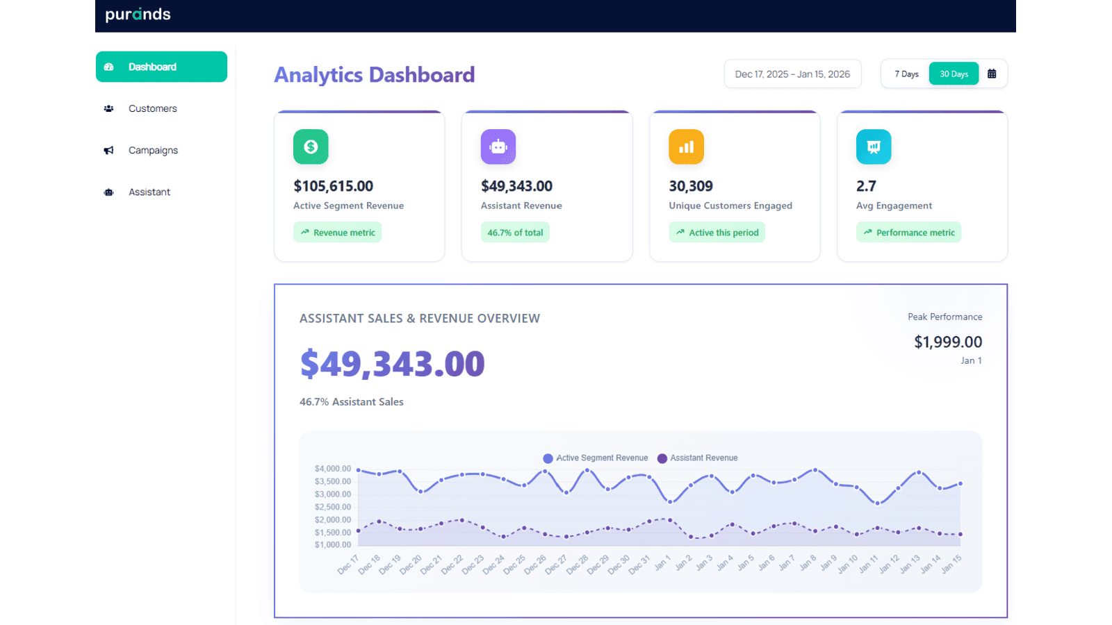Viewport: 1112px width, 625px height.
Task: Click the Revenue metric badge
Action: [337, 232]
